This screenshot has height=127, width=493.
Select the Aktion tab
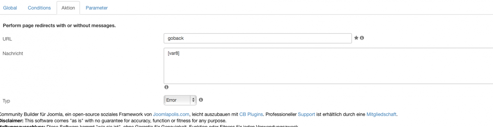pos(68,8)
